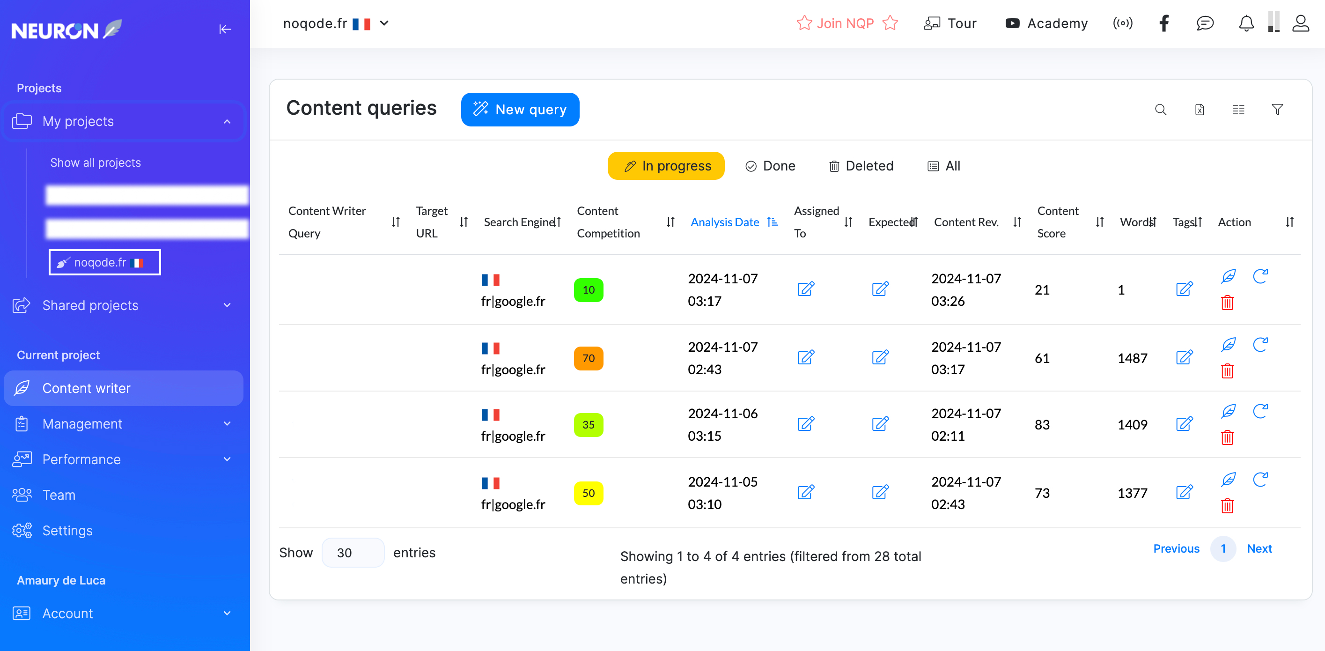
Task: Open the chat bubble icon in the header
Action: coord(1205,23)
